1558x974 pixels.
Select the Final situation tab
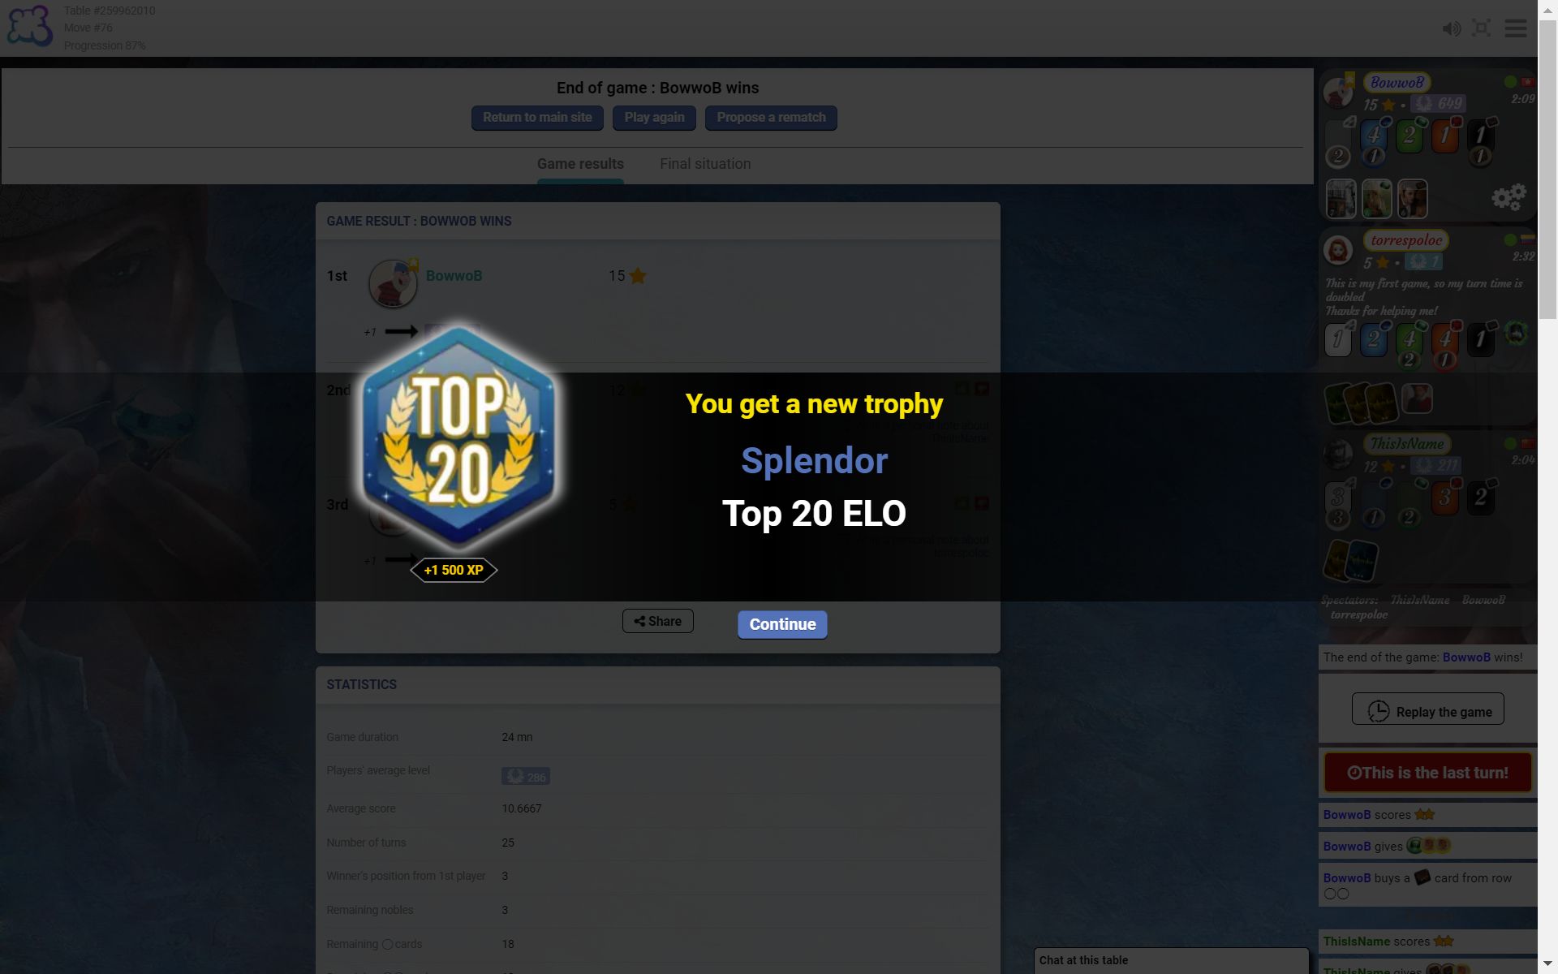pos(704,162)
